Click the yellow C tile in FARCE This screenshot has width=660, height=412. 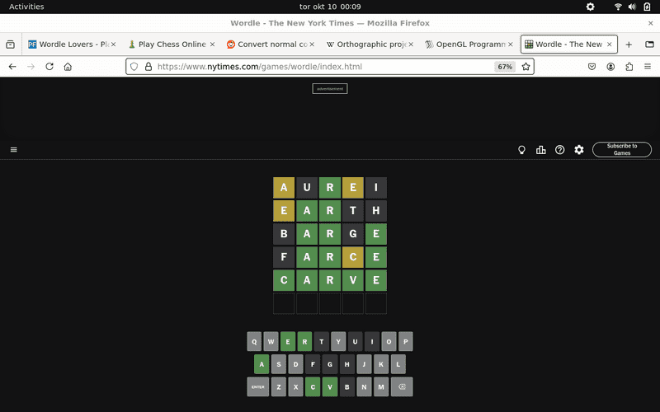[353, 257]
